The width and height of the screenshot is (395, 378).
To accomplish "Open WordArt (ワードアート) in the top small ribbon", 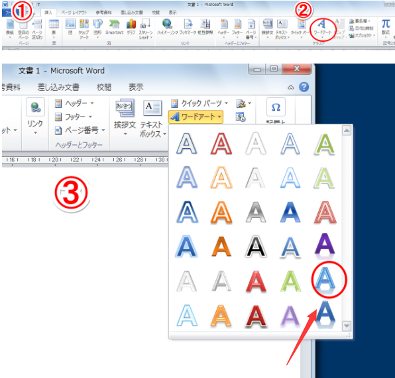I will 322,28.
